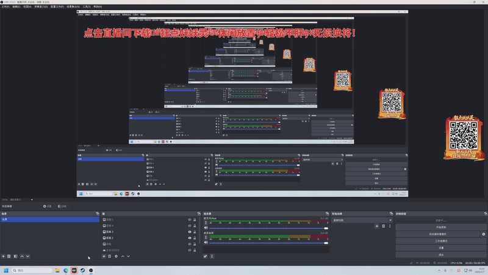
Task: Open transition properties dots menu
Action: [x=390, y=226]
